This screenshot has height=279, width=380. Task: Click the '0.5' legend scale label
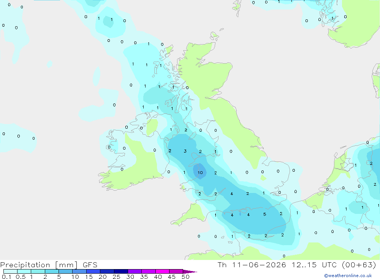pos(21,277)
